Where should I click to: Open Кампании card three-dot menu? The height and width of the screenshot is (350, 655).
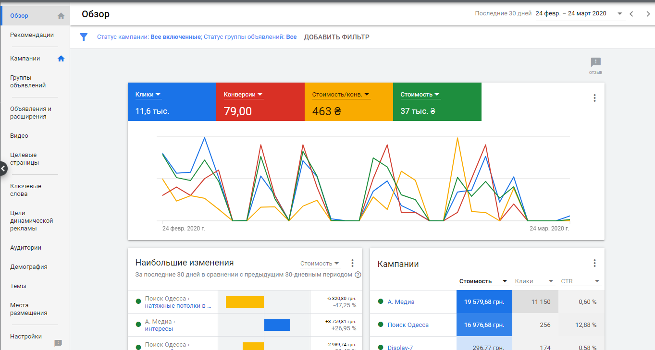(594, 263)
